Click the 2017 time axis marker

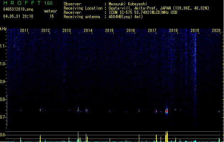152,31
